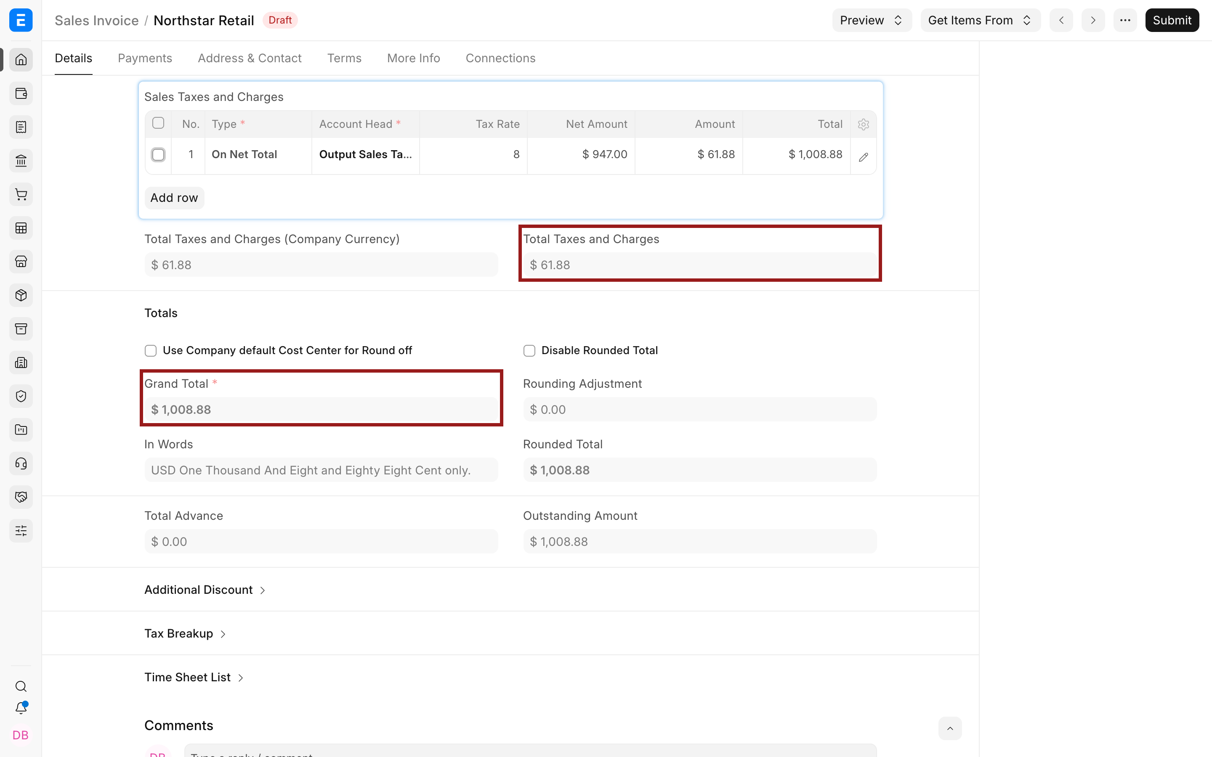Screen dimensions: 1212x757
Task: Open the Get Items From dropdown
Action: (x=980, y=20)
